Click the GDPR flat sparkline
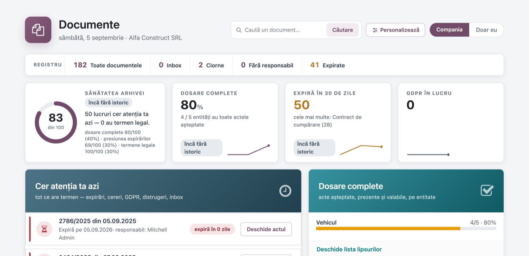 click(428, 154)
